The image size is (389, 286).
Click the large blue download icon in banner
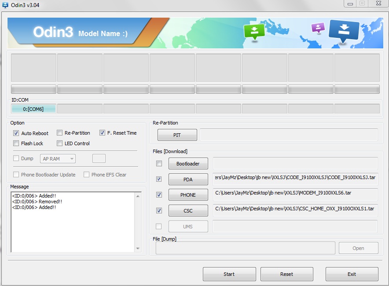(x=344, y=31)
